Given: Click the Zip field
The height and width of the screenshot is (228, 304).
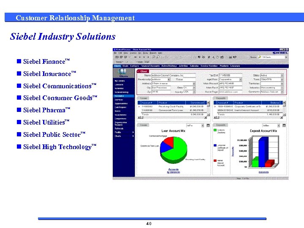Looking at the screenshot, I should (x=161, y=92).
